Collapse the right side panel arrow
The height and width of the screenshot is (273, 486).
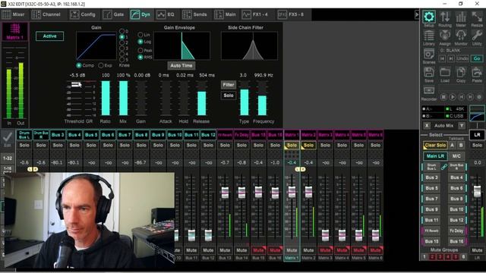click(417, 14)
